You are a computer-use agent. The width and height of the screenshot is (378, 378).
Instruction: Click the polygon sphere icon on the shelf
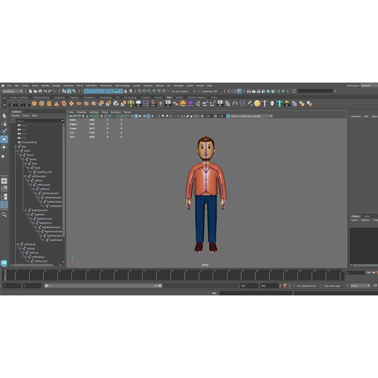coord(34,103)
